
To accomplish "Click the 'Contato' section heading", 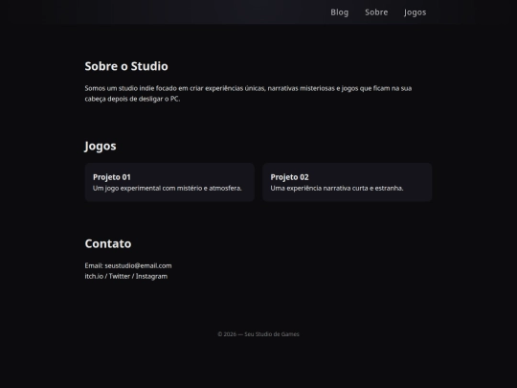I will tap(108, 243).
